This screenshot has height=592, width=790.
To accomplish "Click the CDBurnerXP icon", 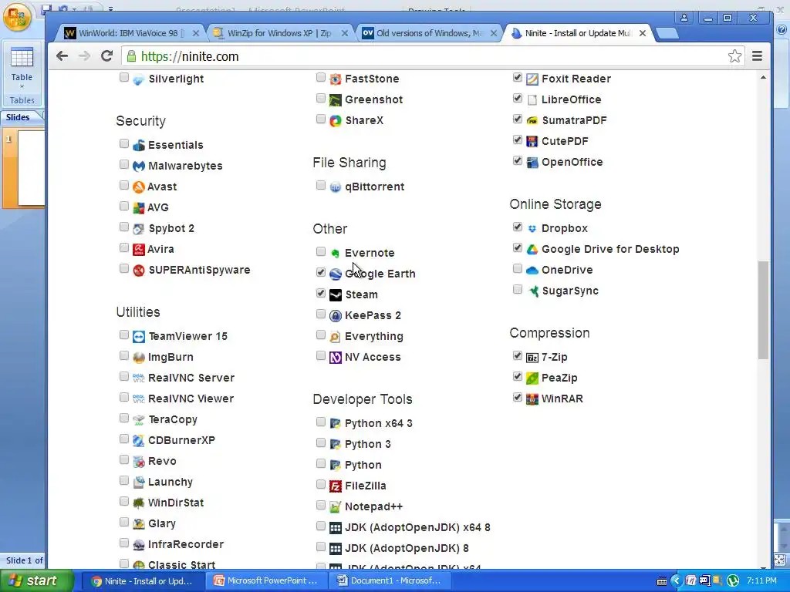I will pyautogui.click(x=139, y=440).
